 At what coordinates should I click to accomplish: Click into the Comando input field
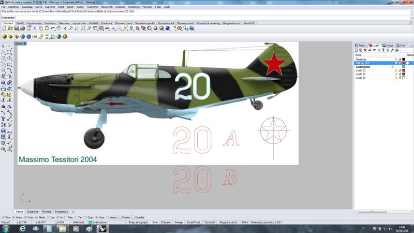click(212, 18)
